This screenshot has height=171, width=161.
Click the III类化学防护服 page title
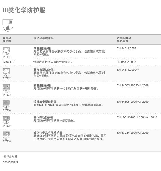click(x=24, y=10)
